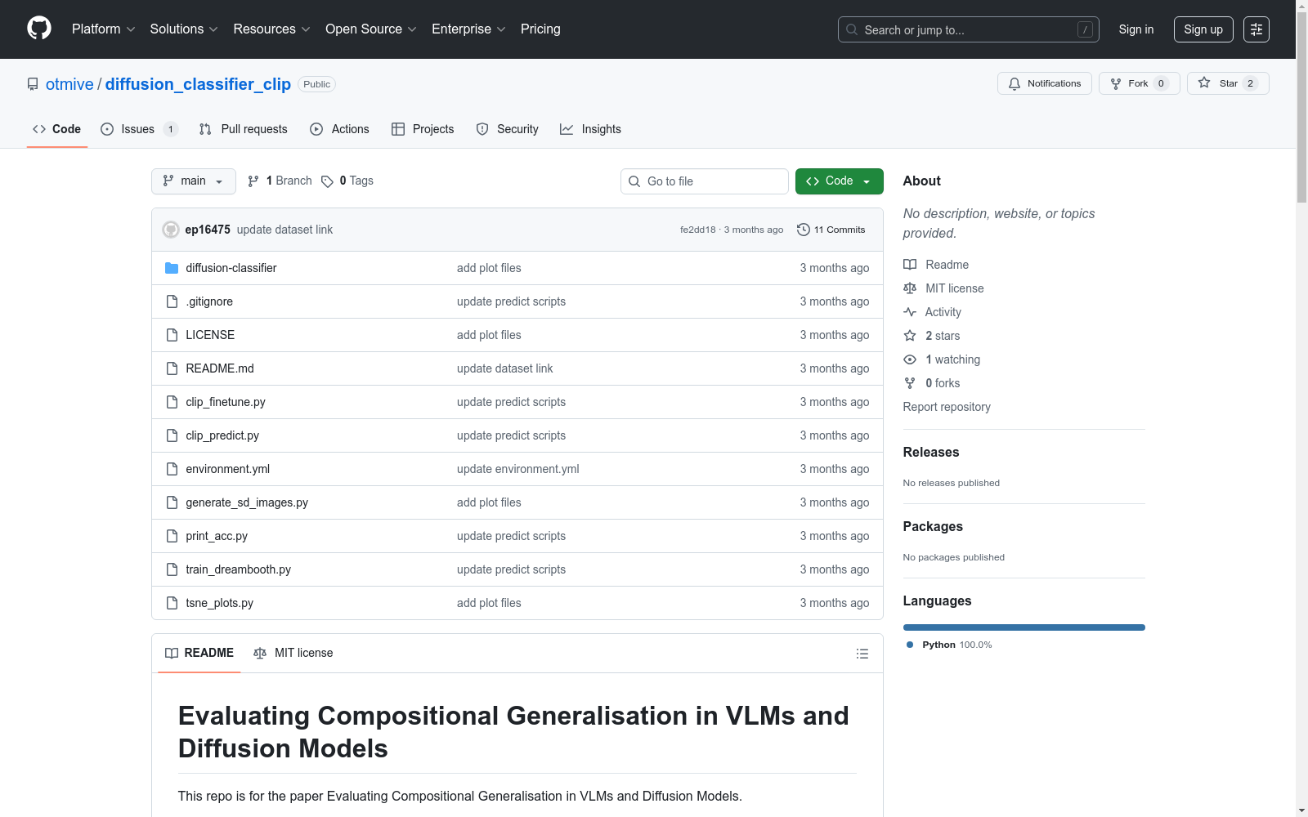Viewport: 1308px width, 817px height.
Task: Click the tsne_plots.py file icon
Action: pos(172,603)
